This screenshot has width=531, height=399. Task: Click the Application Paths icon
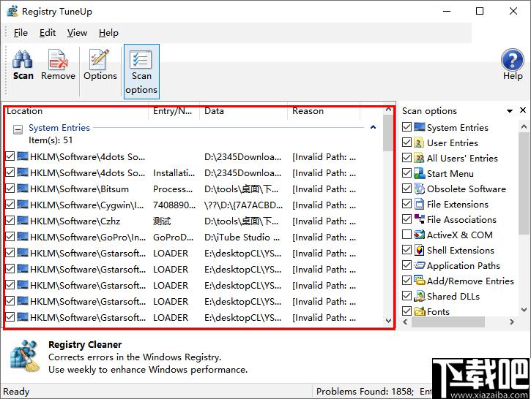coord(419,265)
